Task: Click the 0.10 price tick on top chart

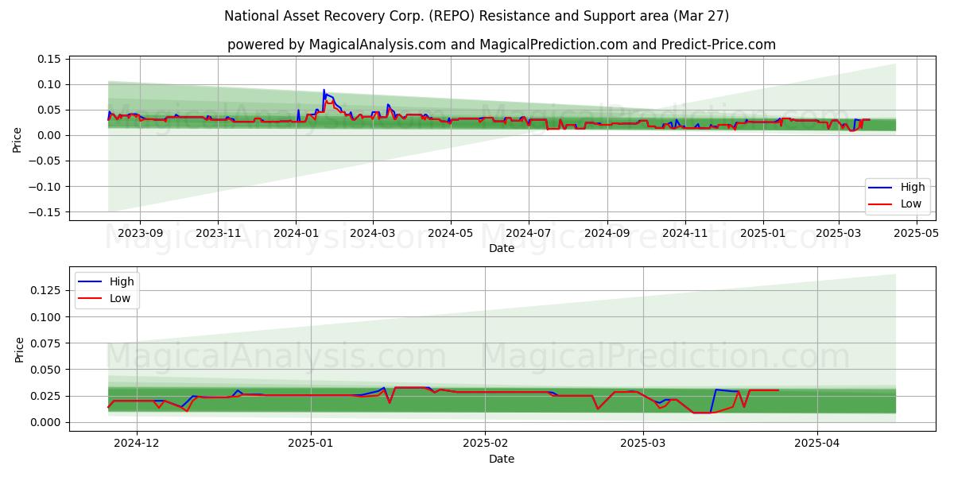Action: point(50,85)
